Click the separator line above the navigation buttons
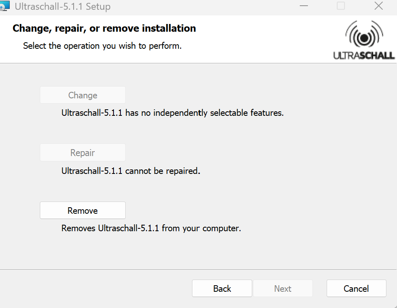Screen dimensions: 397x308 pos(198,269)
